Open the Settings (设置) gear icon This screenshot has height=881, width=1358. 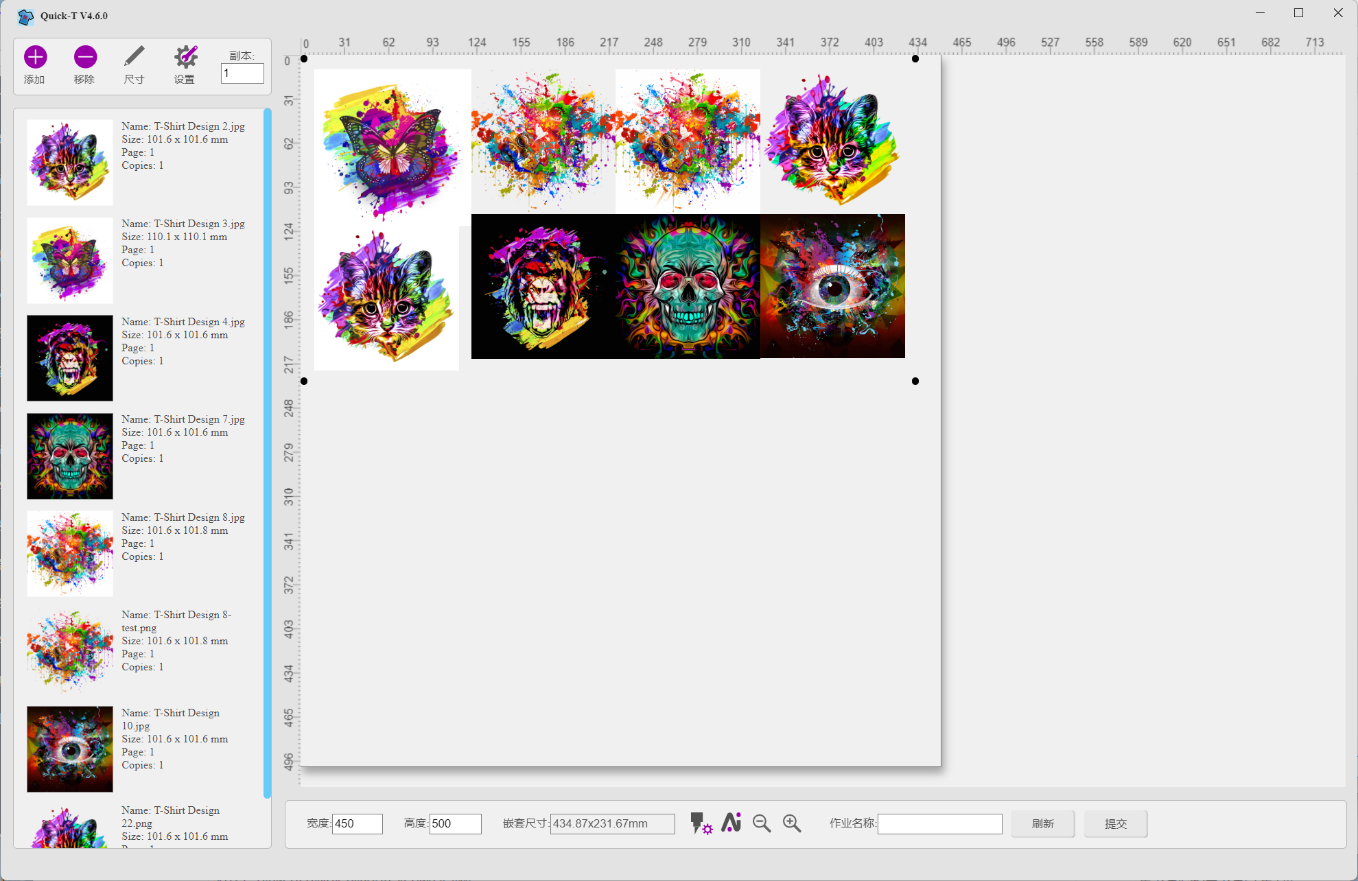click(x=185, y=58)
